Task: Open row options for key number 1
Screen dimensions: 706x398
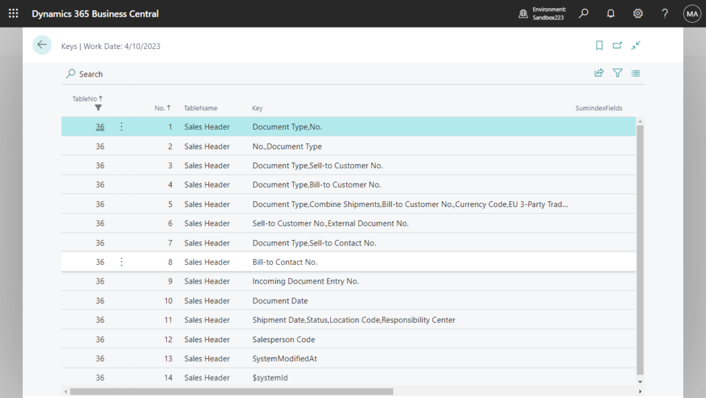Action: (x=121, y=126)
